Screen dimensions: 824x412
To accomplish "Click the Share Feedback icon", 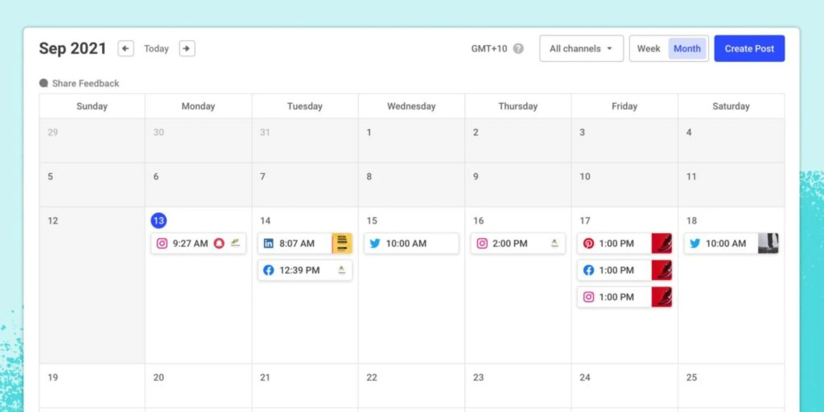I will coord(44,83).
